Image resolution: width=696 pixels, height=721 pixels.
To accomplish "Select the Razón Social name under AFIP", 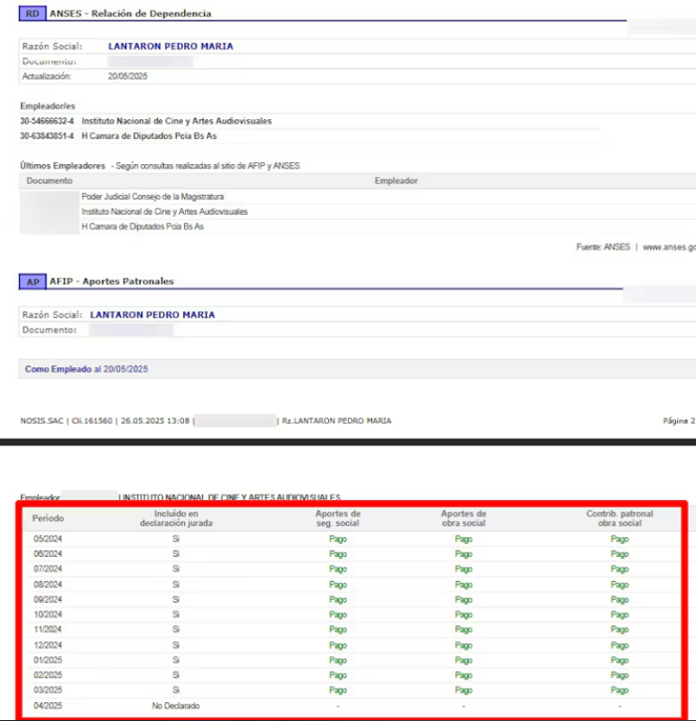I will pos(152,314).
